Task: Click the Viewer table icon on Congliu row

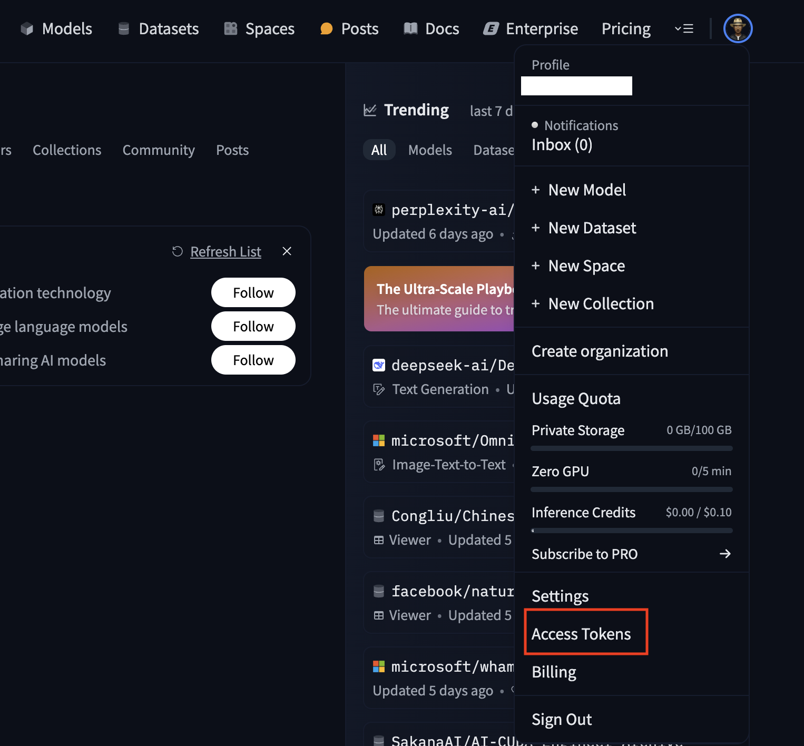Action: point(378,540)
